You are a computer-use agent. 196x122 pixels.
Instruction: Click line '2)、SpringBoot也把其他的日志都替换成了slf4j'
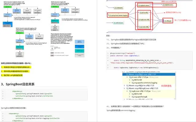(126, 44)
